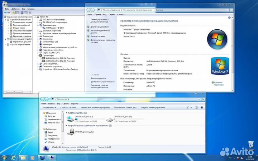This screenshot has width=258, height=161.
Task: Open Файл menu in Компьютер Explorer window
Action: 44,104
